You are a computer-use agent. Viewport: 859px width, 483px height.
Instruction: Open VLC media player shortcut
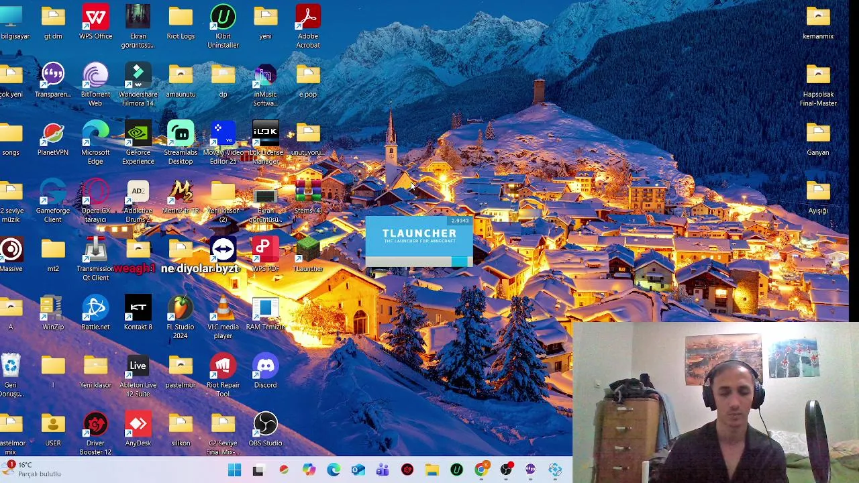223,318
